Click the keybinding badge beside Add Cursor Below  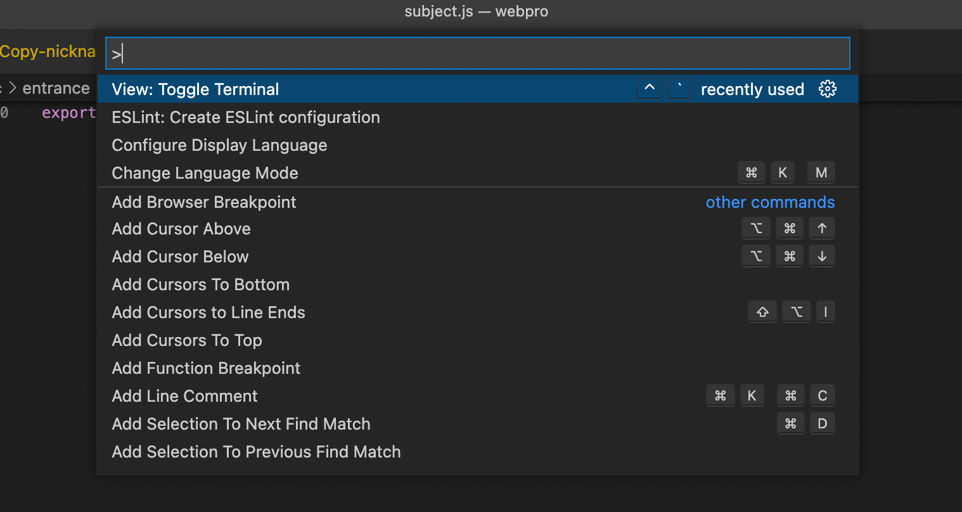(x=789, y=256)
